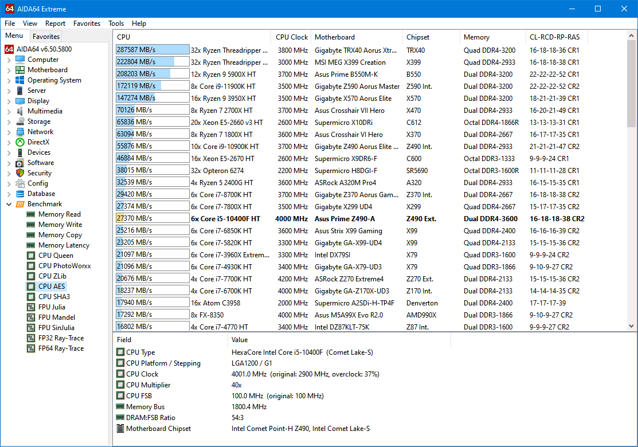Screen dimensions: 638x447
Task: Click the DirectX Xbox icon
Action: pos(20,142)
